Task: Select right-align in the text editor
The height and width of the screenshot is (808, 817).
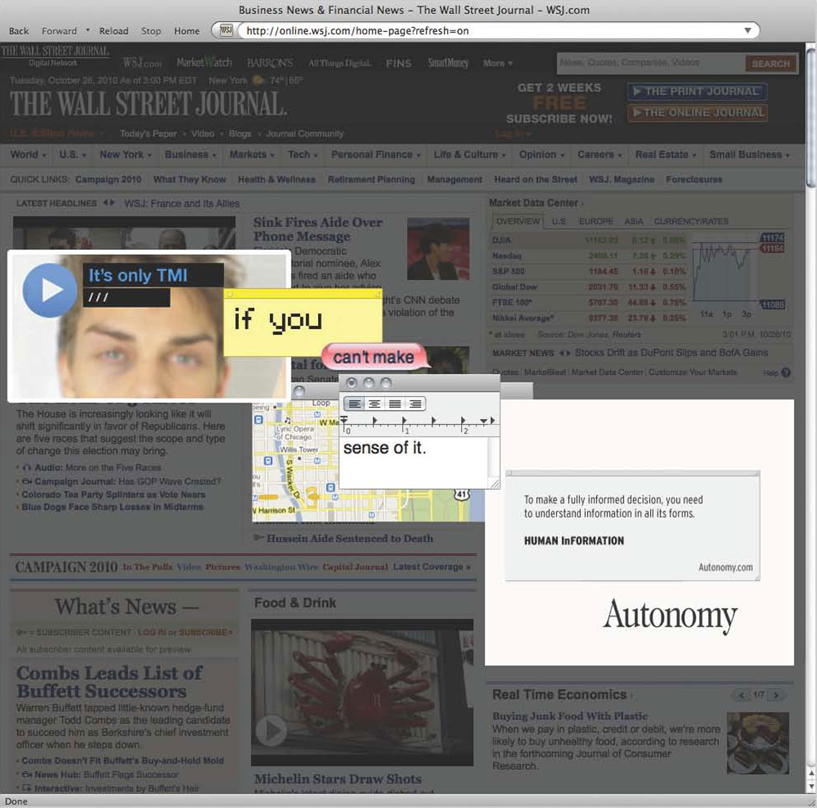Action: click(415, 404)
